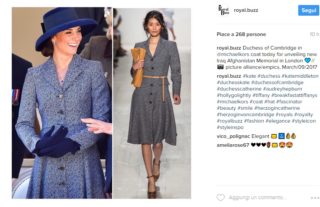Open the #duchessofcambridge hashtag

click(x=277, y=82)
